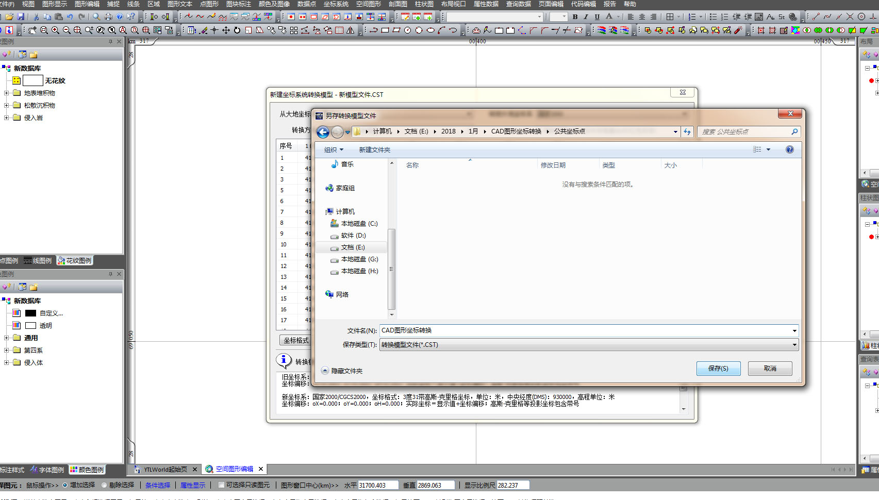This screenshot has height=500, width=879.
Task: Select the zoom out magnifier tool
Action: point(67,30)
